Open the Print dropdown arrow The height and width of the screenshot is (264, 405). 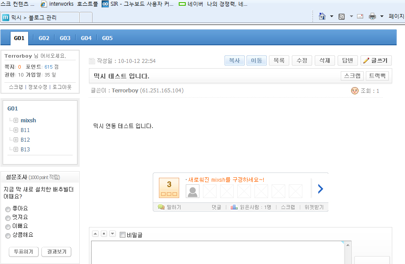point(382,17)
